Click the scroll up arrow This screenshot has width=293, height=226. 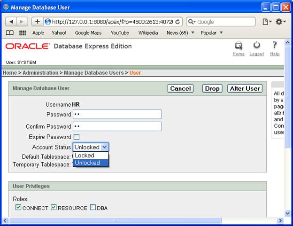tap(287, 43)
